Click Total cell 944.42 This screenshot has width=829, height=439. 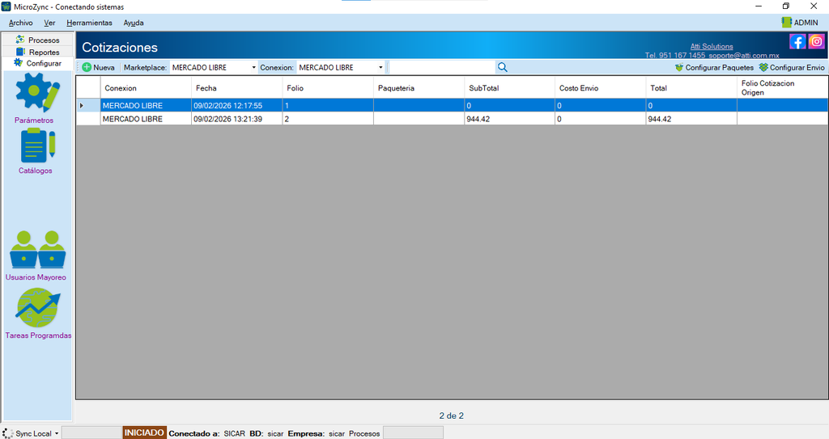(x=691, y=119)
